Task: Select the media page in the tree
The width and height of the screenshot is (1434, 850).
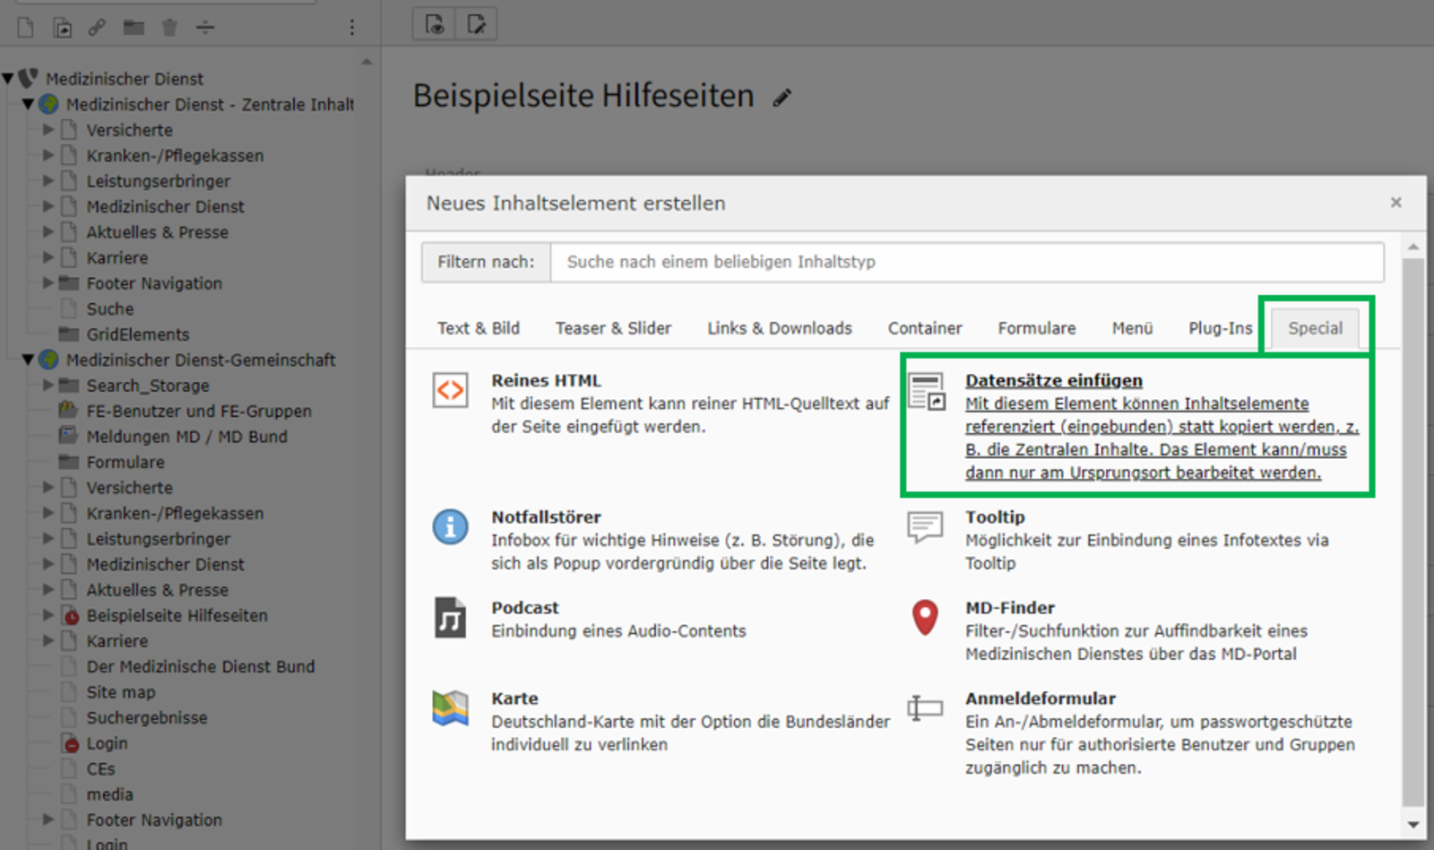Action: coord(109,794)
